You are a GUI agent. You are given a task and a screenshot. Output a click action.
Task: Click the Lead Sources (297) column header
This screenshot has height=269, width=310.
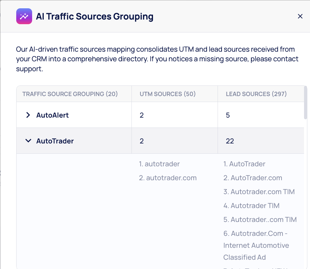tap(256, 94)
